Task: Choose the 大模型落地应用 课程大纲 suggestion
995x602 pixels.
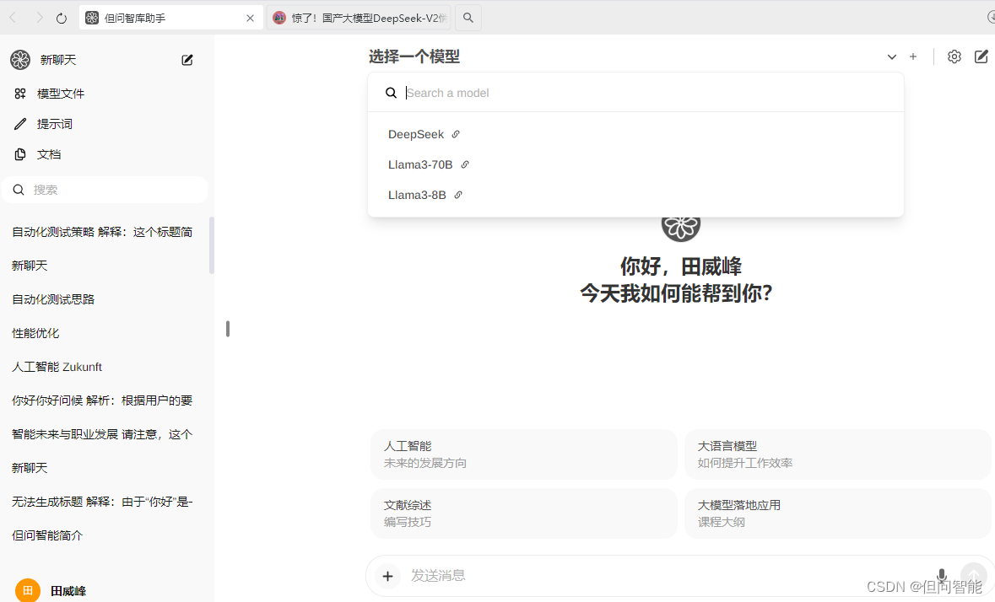Action: [x=838, y=513]
